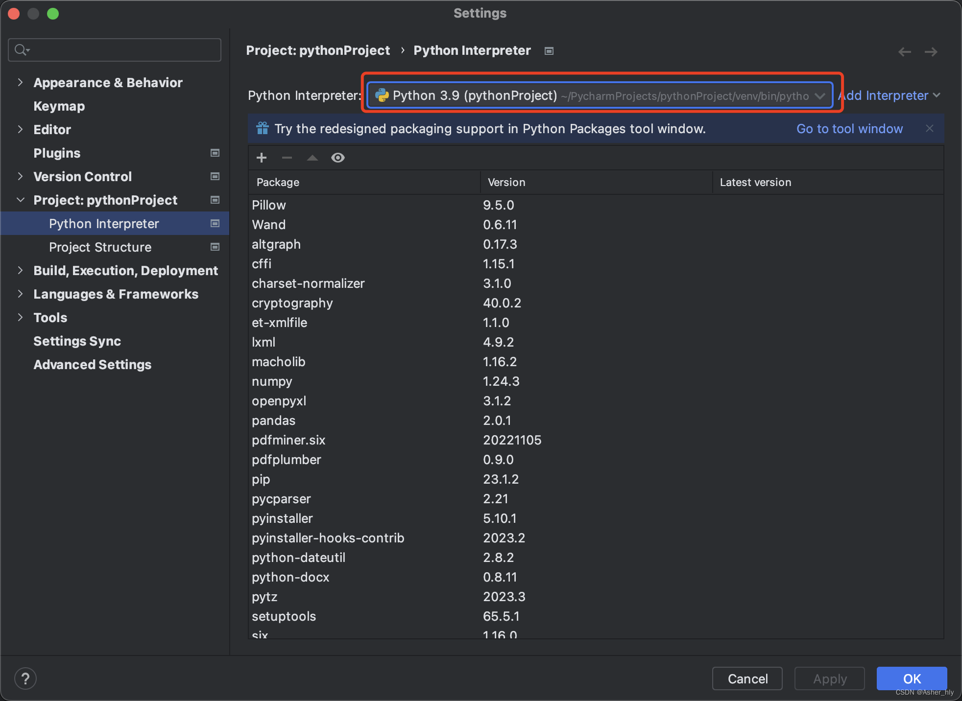
Task: Expand the Tools settings section
Action: (20, 317)
